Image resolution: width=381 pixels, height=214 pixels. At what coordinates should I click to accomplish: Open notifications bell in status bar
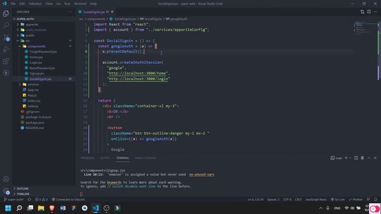[x=376, y=200]
